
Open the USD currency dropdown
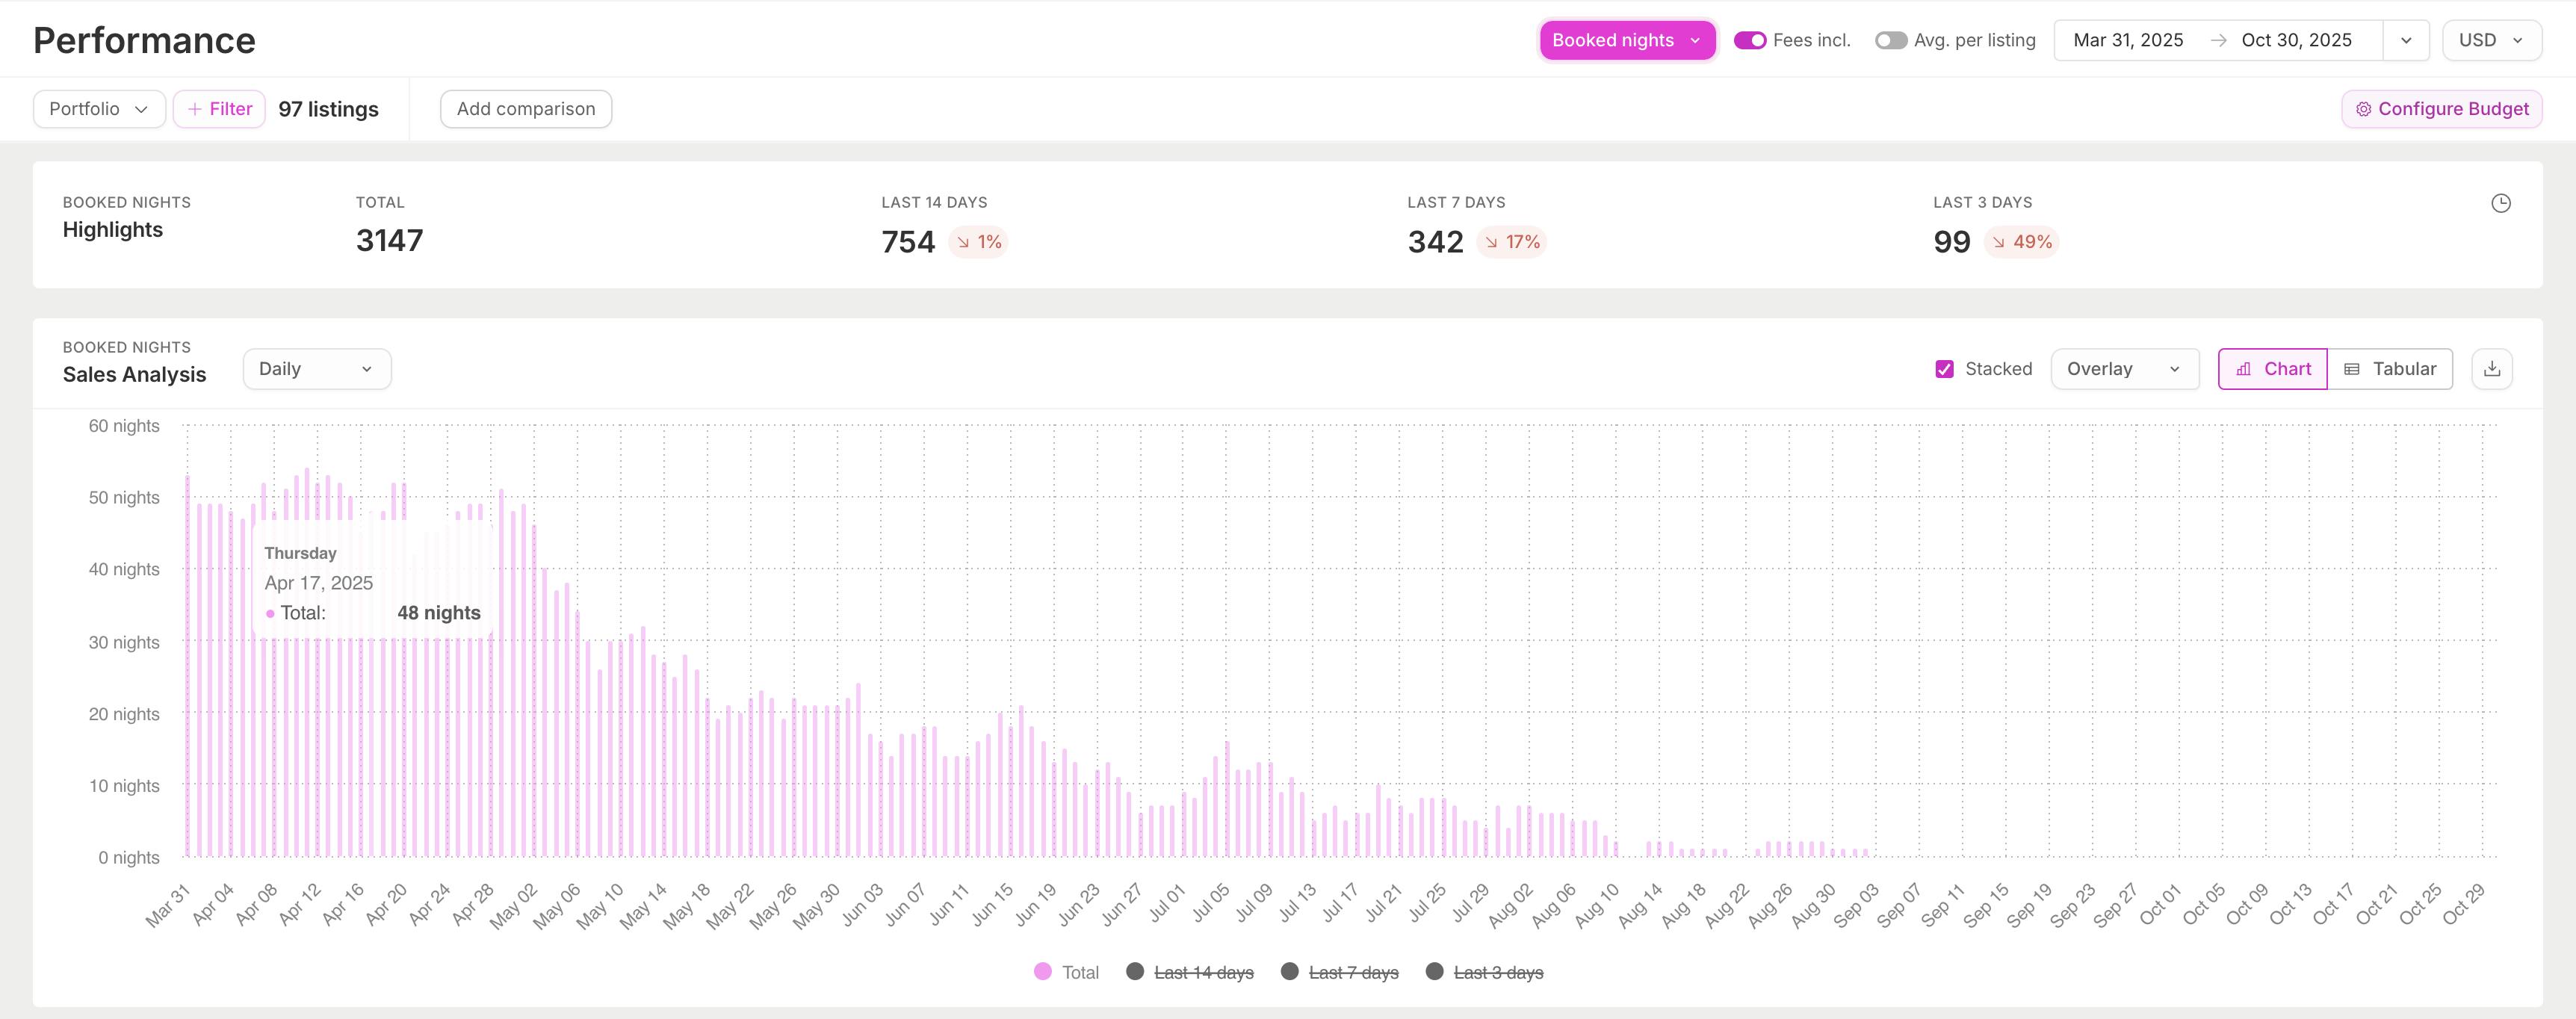pos(2491,40)
